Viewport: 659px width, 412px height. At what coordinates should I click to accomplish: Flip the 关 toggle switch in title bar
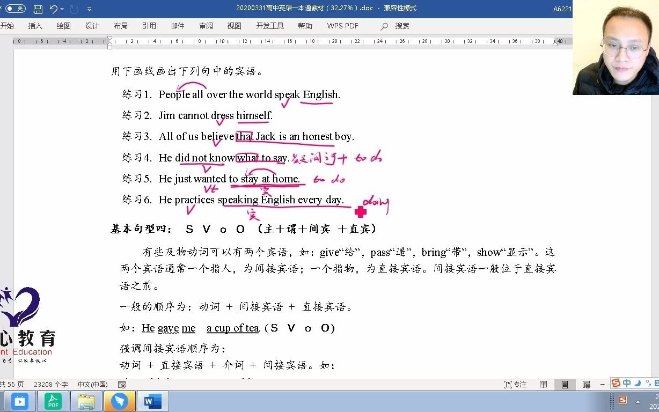(16, 8)
